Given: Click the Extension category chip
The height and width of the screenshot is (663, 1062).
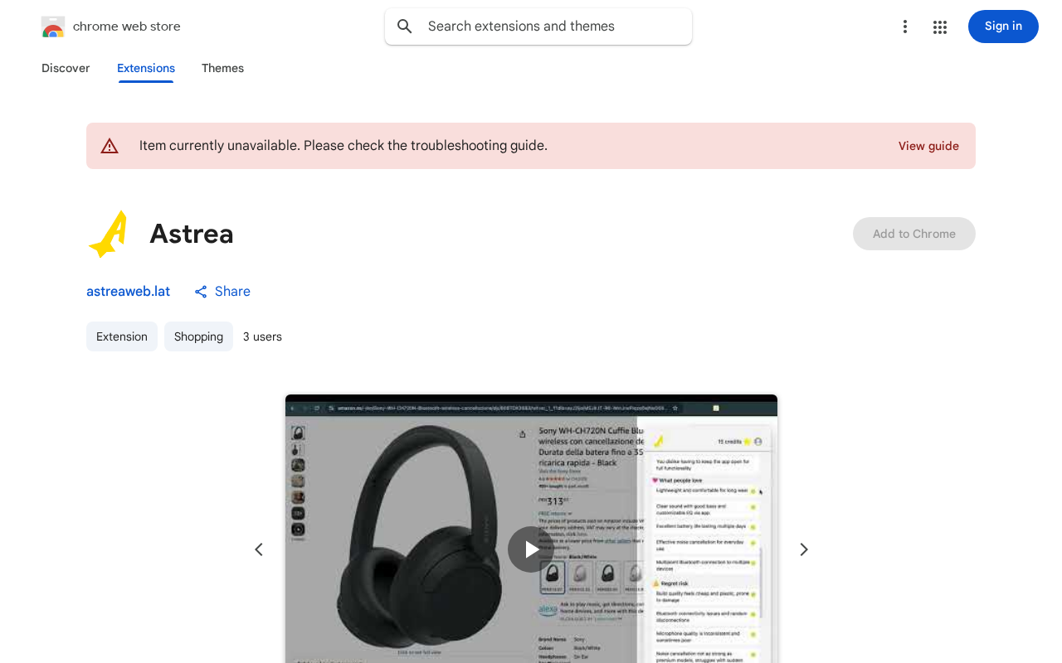Looking at the screenshot, I should pos(122,336).
